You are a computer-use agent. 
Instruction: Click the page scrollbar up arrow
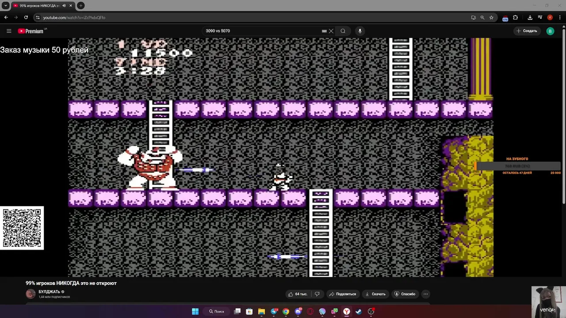click(x=564, y=27)
